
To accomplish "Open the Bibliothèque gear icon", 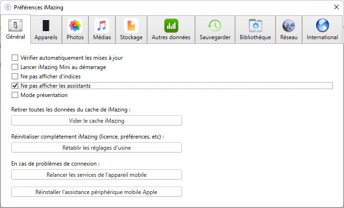I will pyautogui.click(x=256, y=26).
